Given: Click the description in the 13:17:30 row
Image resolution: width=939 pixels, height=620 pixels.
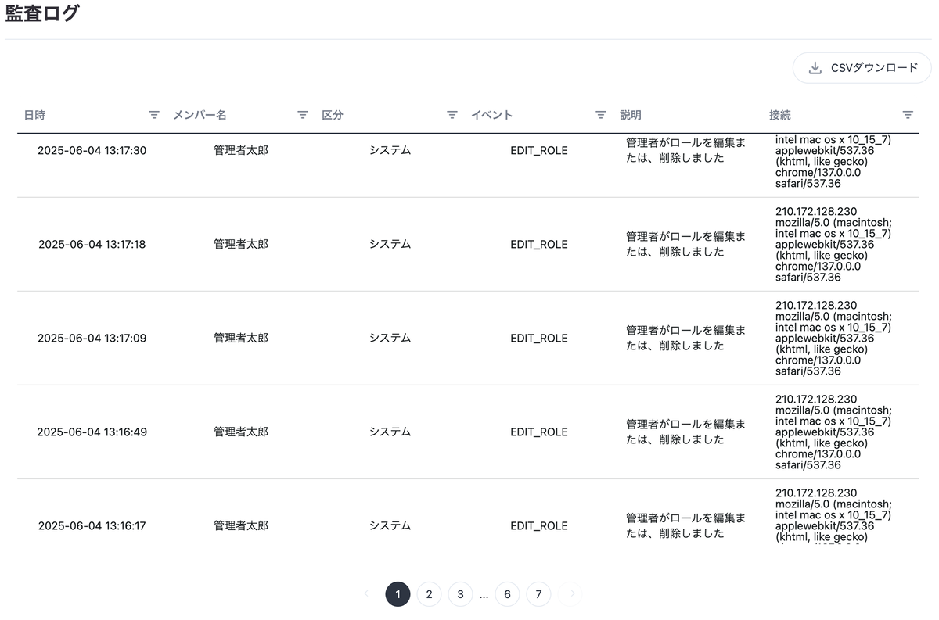Looking at the screenshot, I should (x=685, y=150).
